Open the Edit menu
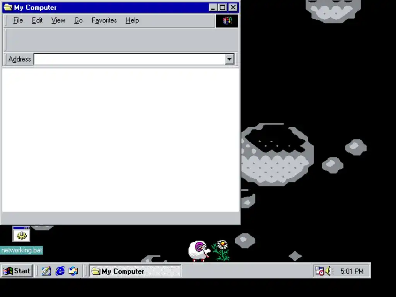 (37, 20)
